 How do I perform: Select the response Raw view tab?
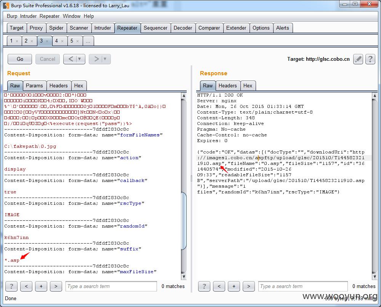208,85
